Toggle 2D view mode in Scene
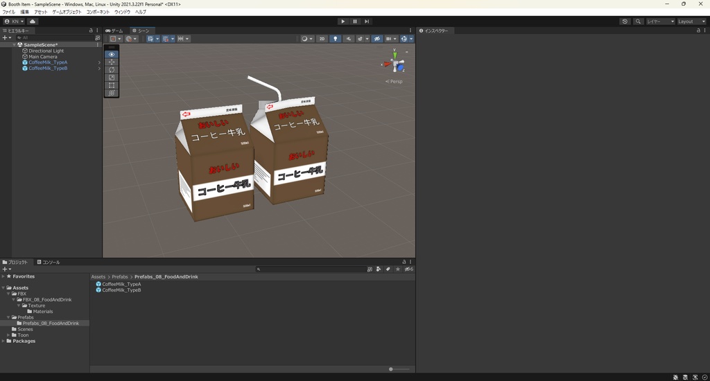The image size is (710, 381). (x=322, y=39)
